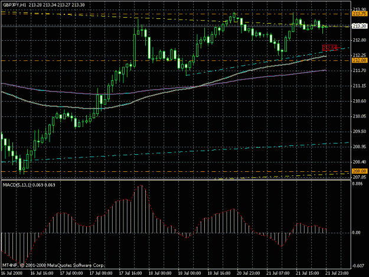369x277 pixels.
Task: Click the 17 Jul 08:00 time label
Action: pyautogui.click(x=101, y=273)
